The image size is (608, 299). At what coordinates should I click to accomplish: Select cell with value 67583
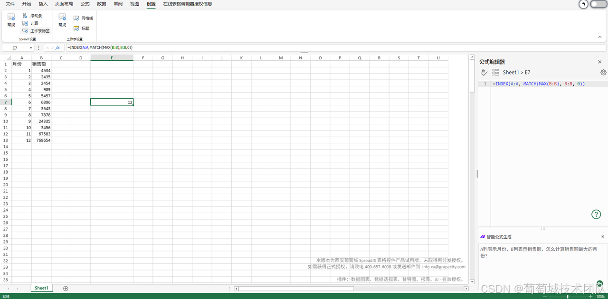click(x=41, y=134)
